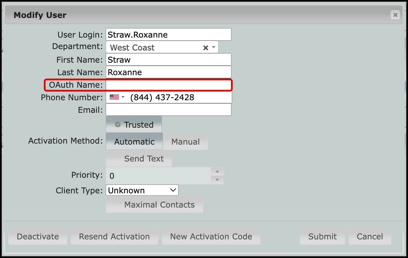Screen dimensions: 408x258
Task: Toggle the Trusted button
Action: [x=134, y=125]
